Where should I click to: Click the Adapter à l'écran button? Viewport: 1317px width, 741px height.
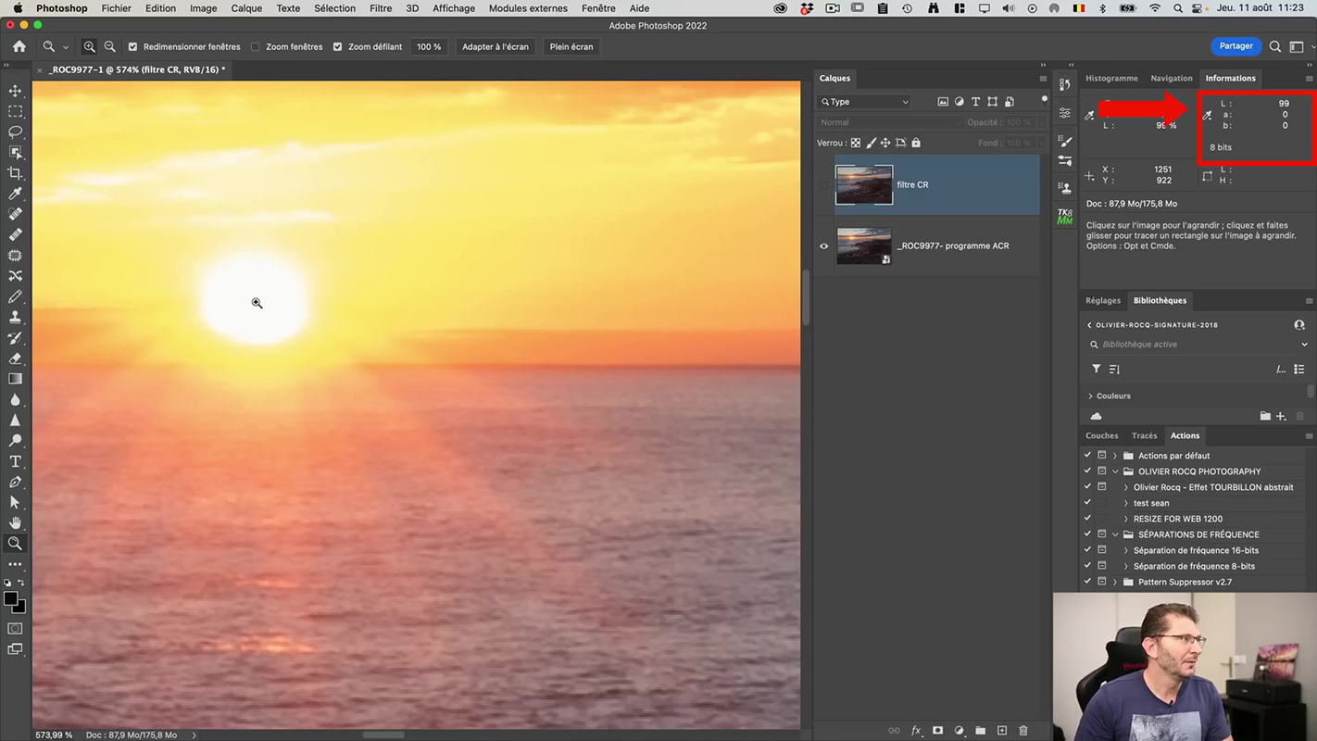click(495, 46)
